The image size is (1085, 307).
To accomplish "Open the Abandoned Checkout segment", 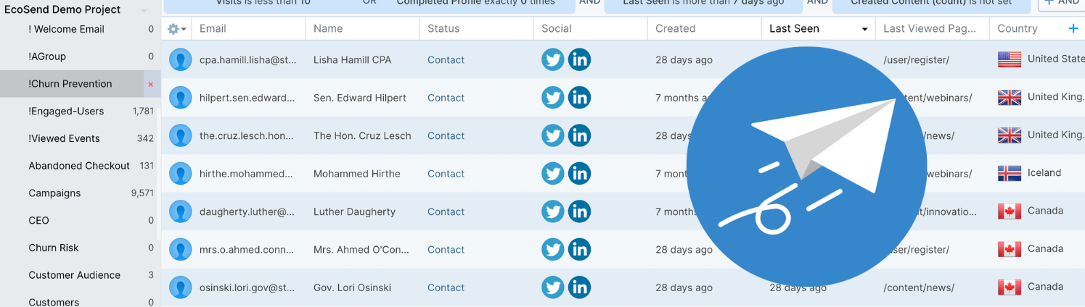I will coord(78,166).
